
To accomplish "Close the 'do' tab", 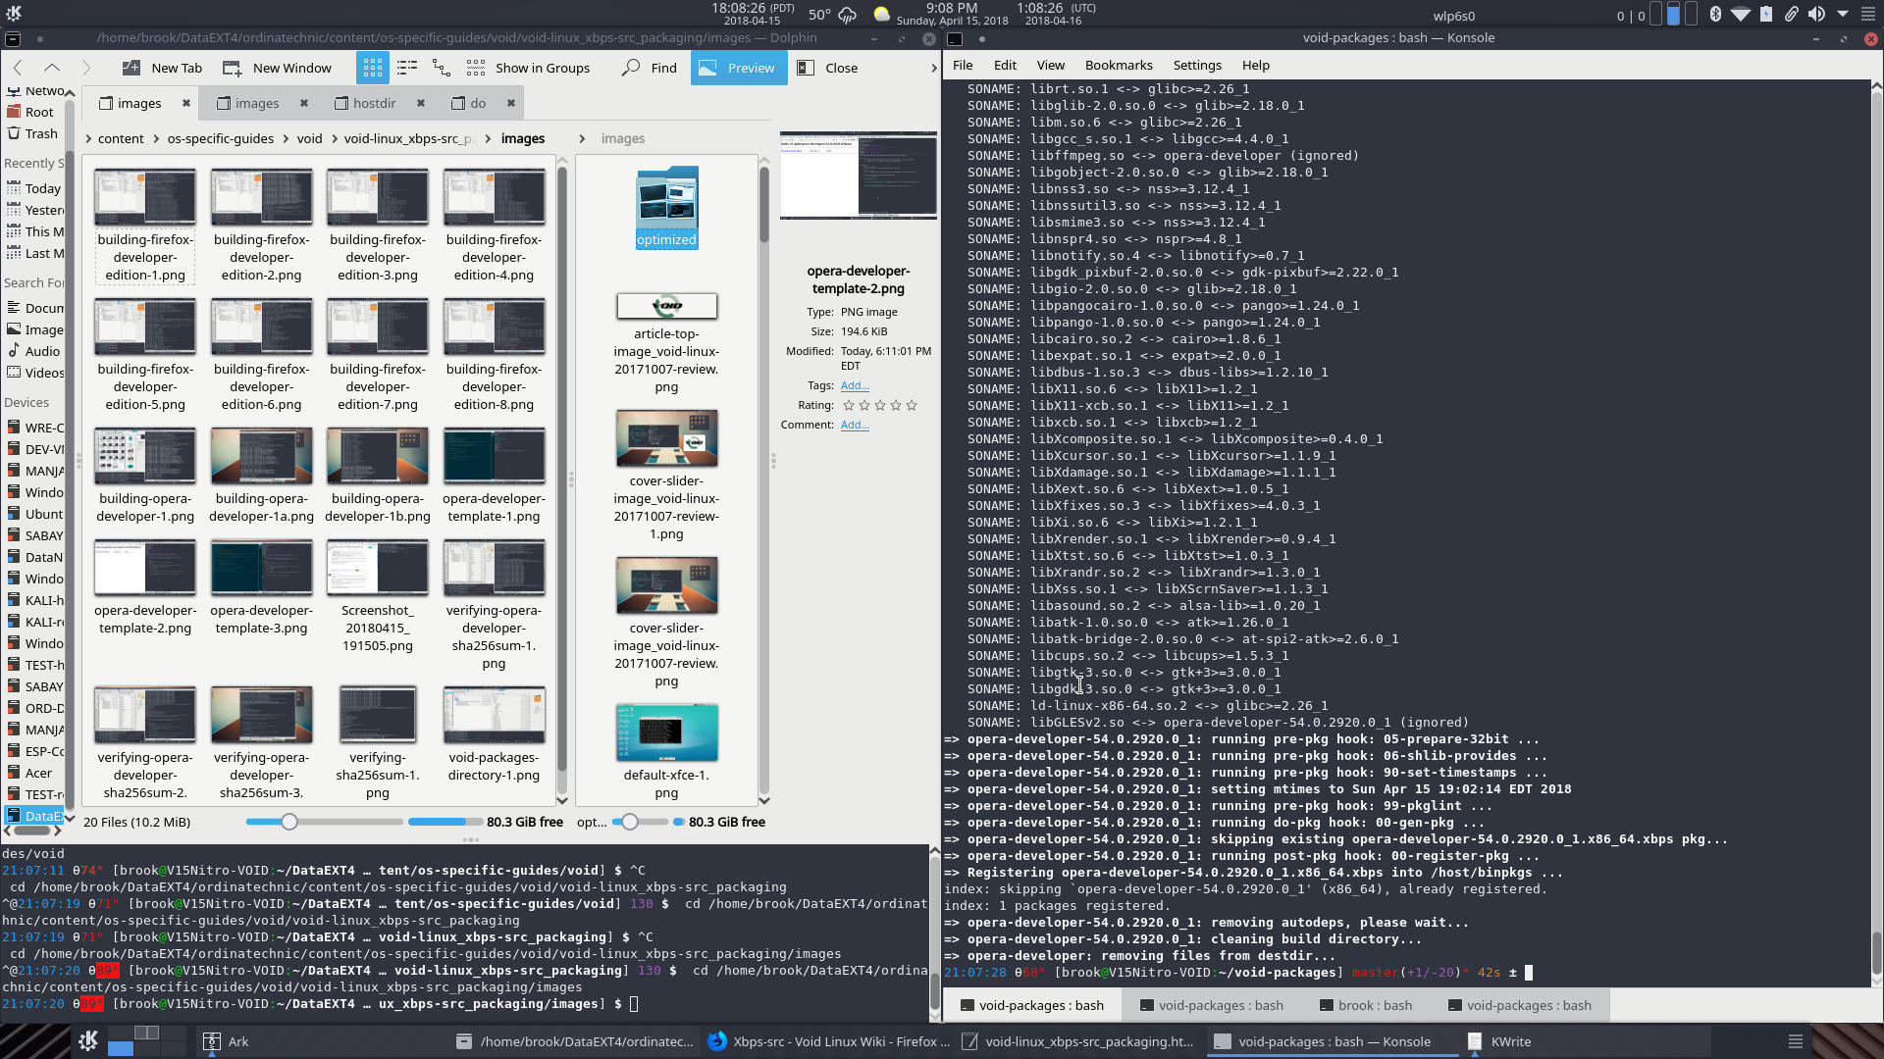I will click(510, 103).
